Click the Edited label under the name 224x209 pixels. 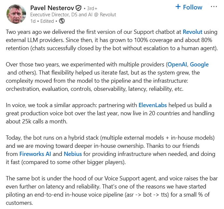(47, 21)
